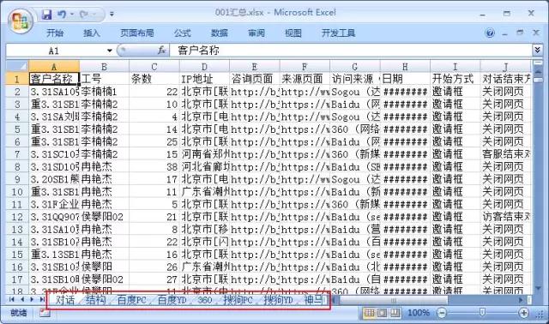
Task: Open the 数据 ribbon tab
Action: click(220, 33)
